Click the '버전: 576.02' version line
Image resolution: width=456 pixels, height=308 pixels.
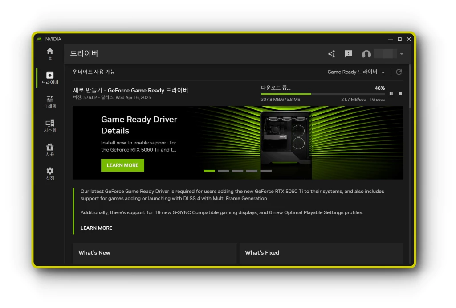point(112,97)
